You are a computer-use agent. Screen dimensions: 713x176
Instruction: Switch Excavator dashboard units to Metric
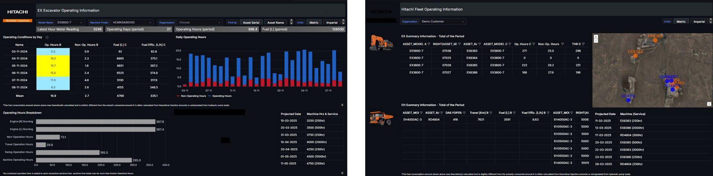[314, 23]
